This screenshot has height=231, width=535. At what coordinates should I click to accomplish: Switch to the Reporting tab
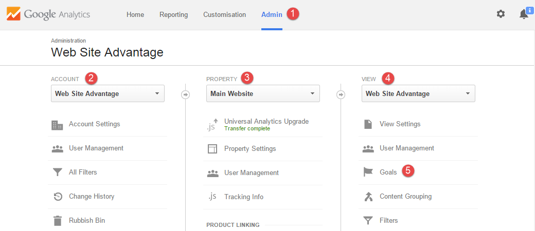[174, 15]
